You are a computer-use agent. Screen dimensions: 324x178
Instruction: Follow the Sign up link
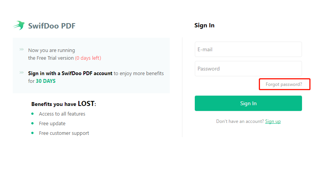pyautogui.click(x=273, y=121)
